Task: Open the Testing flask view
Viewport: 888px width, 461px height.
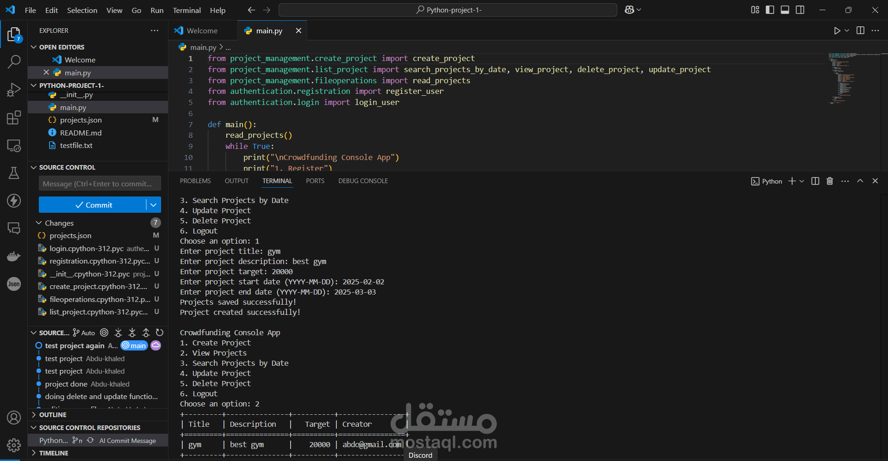Action: click(x=14, y=173)
